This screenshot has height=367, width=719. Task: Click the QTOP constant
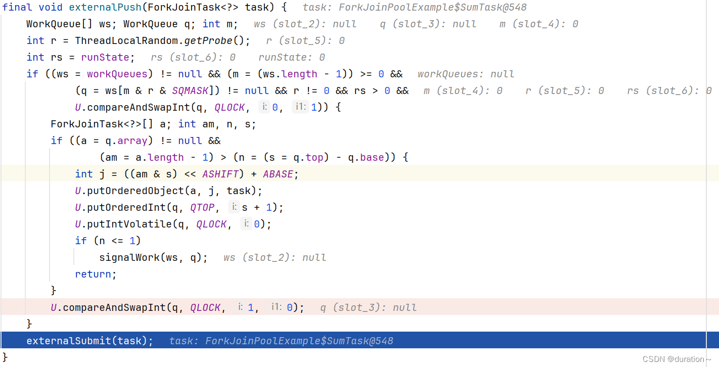pos(202,207)
